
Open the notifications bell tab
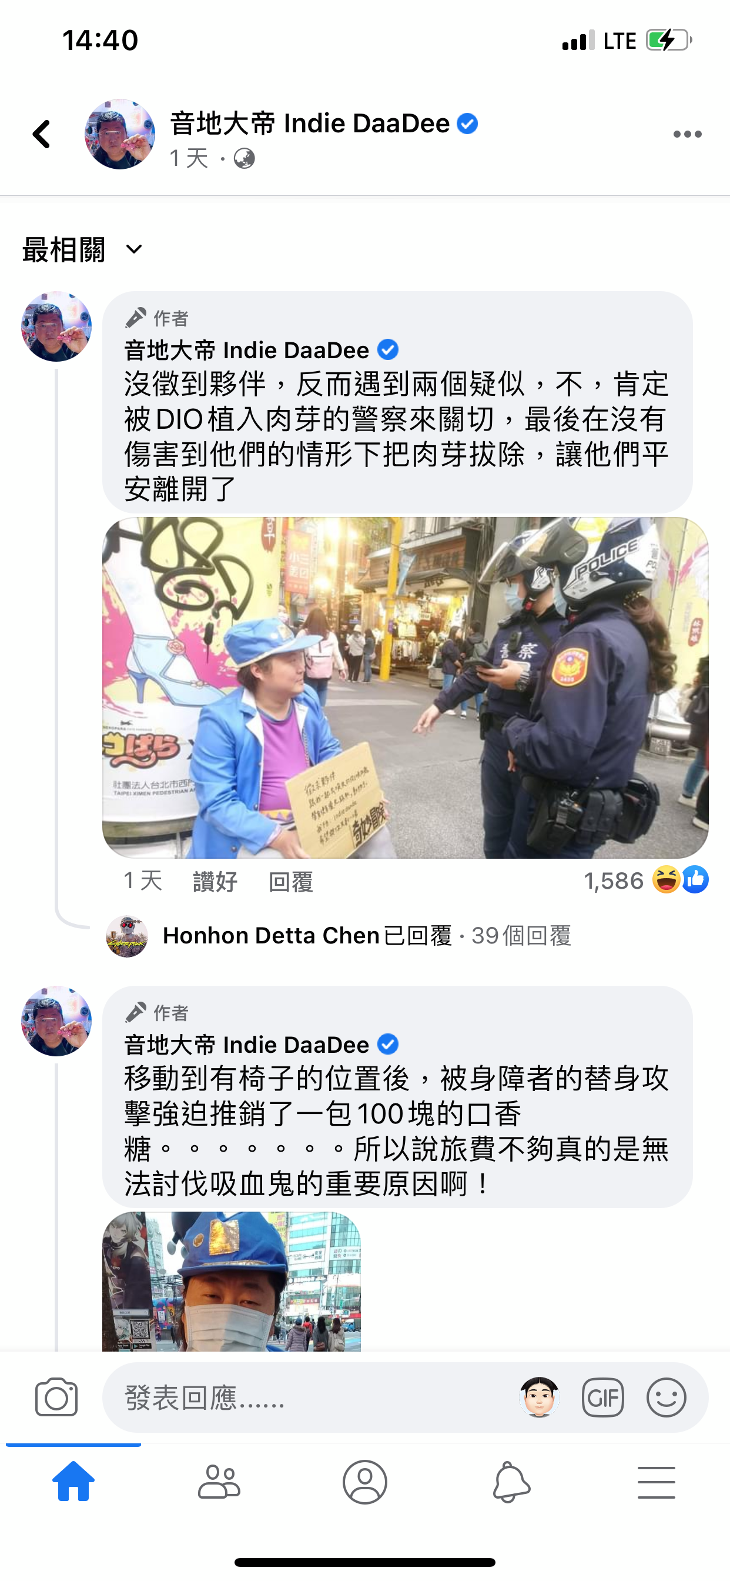[511, 1482]
